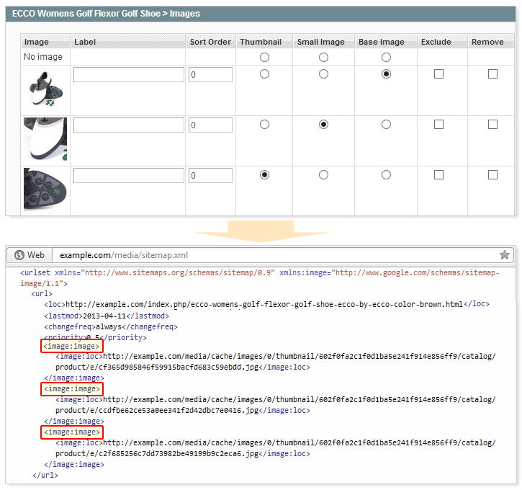Image resolution: width=522 pixels, height=490 pixels.
Task: Open the white shoe close-up thumbnail
Action: coord(45,140)
